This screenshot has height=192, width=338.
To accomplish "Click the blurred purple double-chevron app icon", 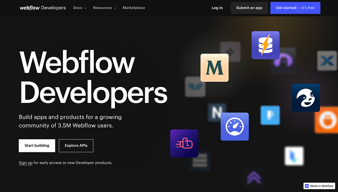I will tap(254, 178).
